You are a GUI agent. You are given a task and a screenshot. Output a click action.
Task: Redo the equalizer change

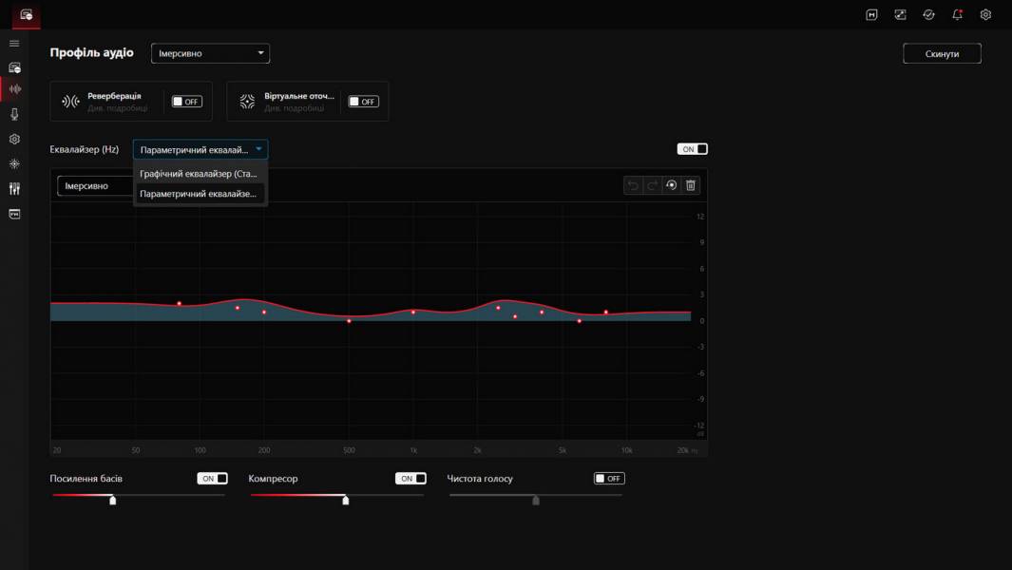(653, 186)
